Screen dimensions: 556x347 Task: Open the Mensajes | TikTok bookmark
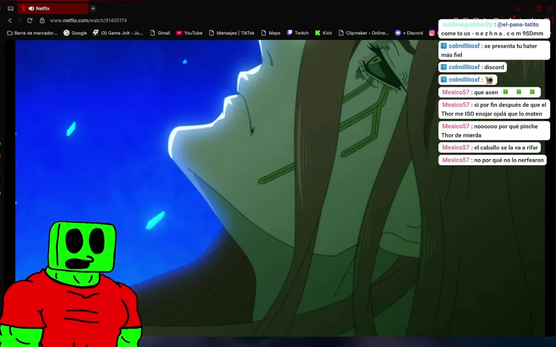click(x=232, y=33)
